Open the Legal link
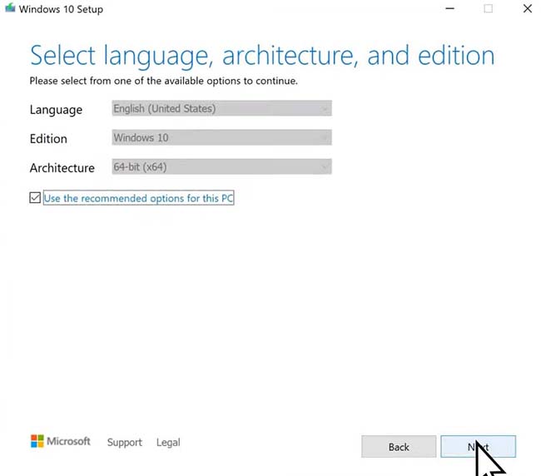541x476 pixels. click(x=168, y=442)
